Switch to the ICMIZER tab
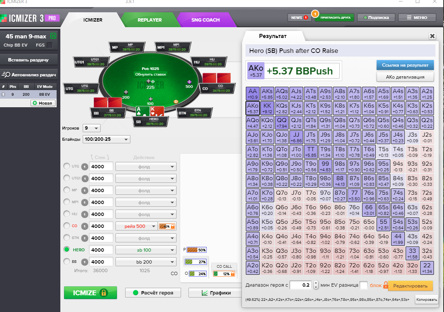 [93, 20]
